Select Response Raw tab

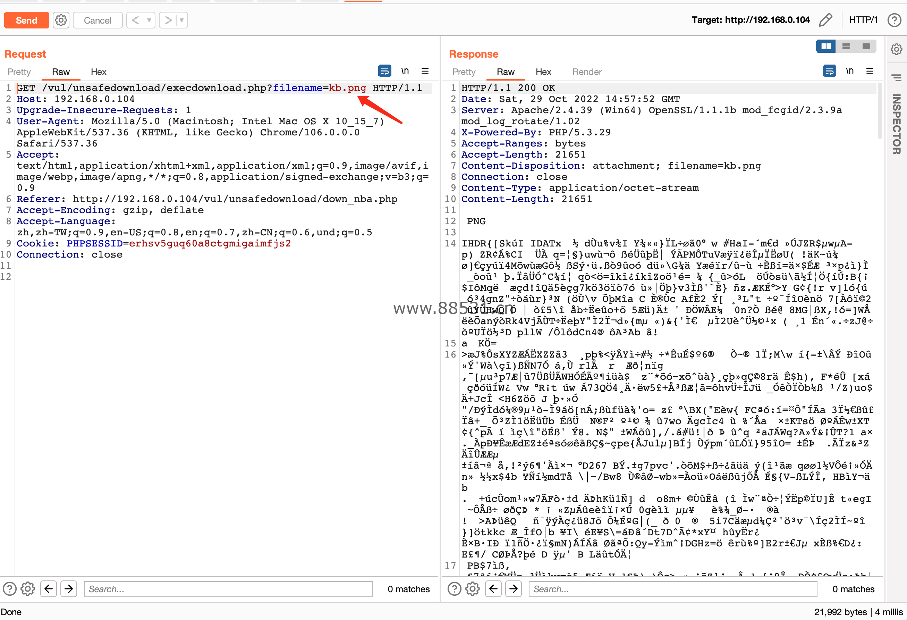506,72
